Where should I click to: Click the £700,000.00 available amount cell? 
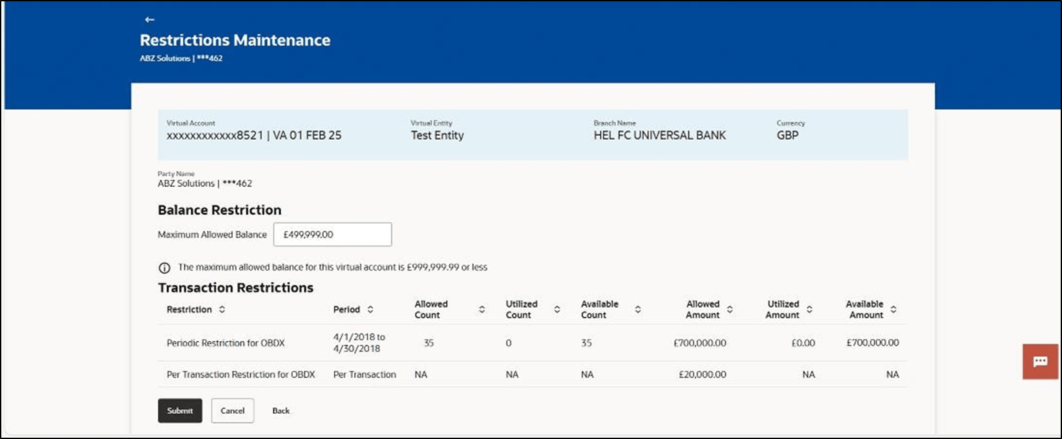(x=873, y=343)
